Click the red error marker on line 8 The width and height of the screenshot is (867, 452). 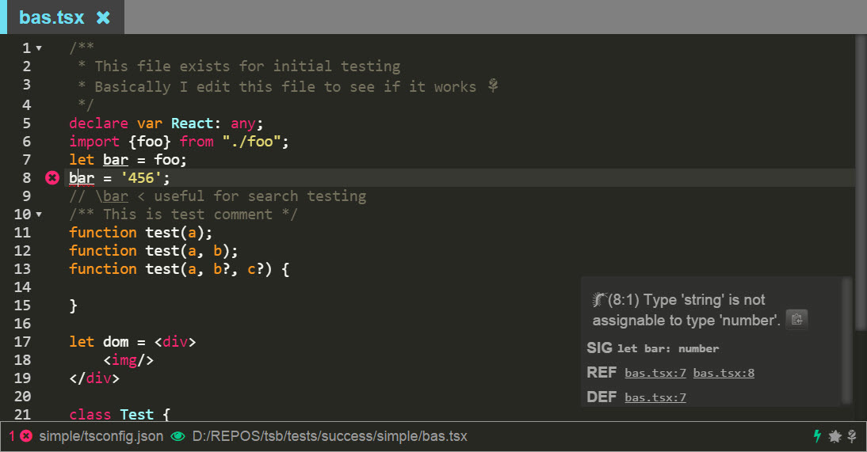click(52, 177)
